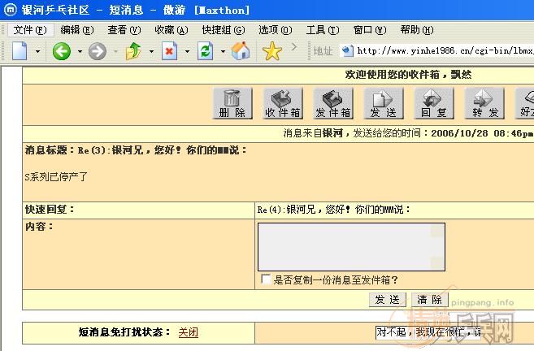Click the 回复 (Reply) icon

tap(433, 103)
